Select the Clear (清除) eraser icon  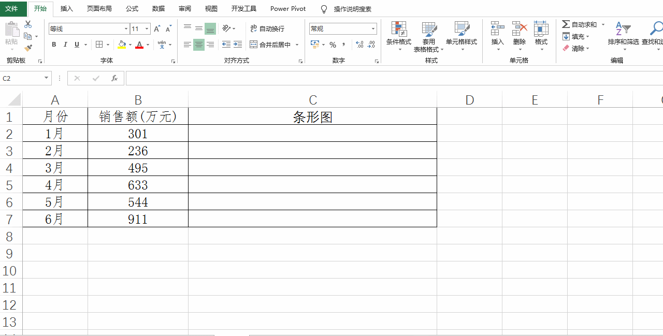click(x=566, y=48)
